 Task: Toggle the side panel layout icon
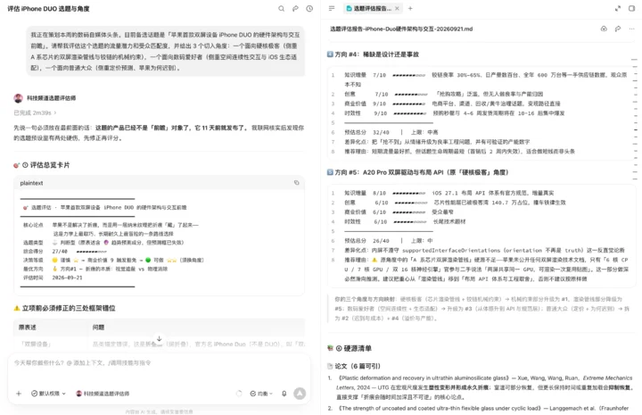tap(632, 8)
